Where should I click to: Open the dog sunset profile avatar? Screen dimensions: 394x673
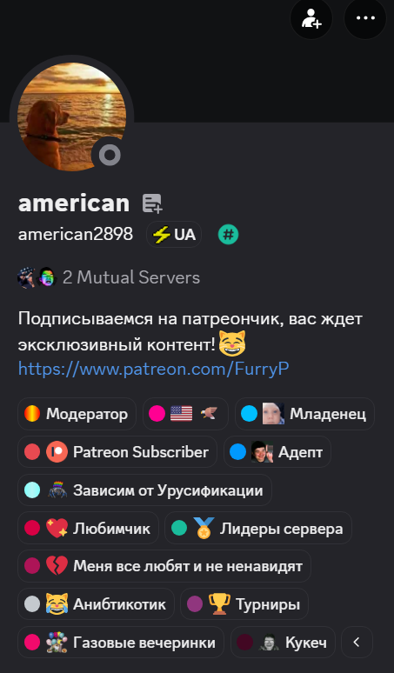click(x=71, y=117)
